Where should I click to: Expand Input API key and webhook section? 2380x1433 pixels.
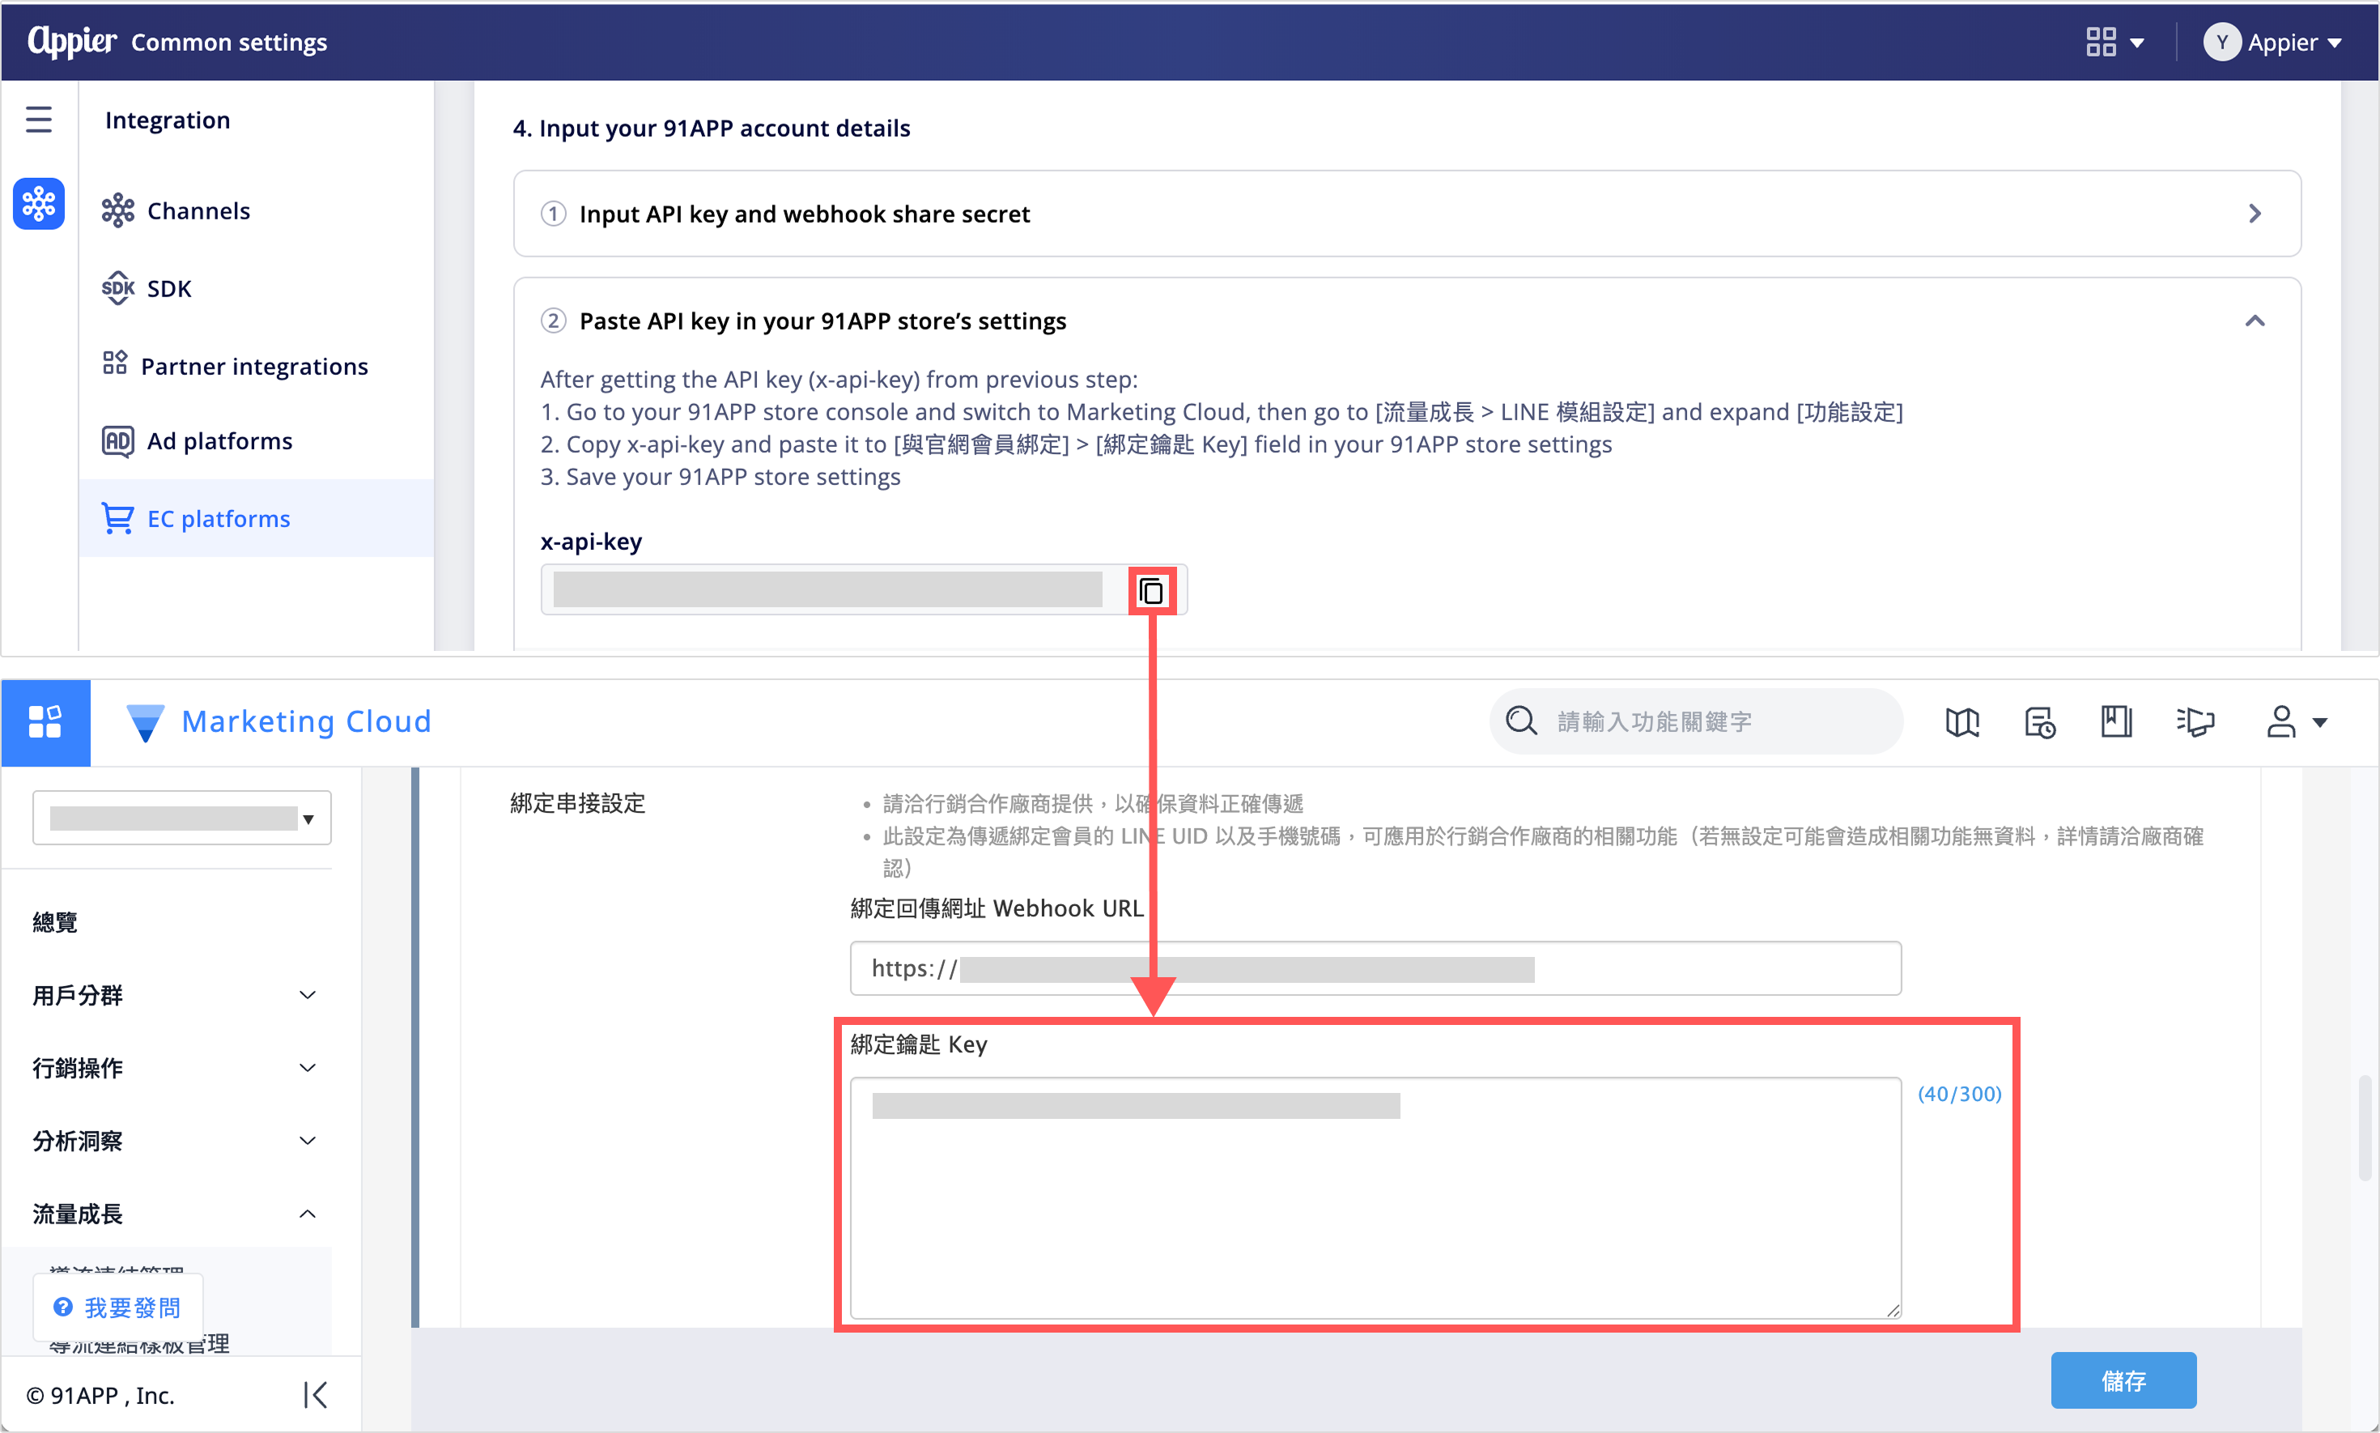tap(1406, 214)
